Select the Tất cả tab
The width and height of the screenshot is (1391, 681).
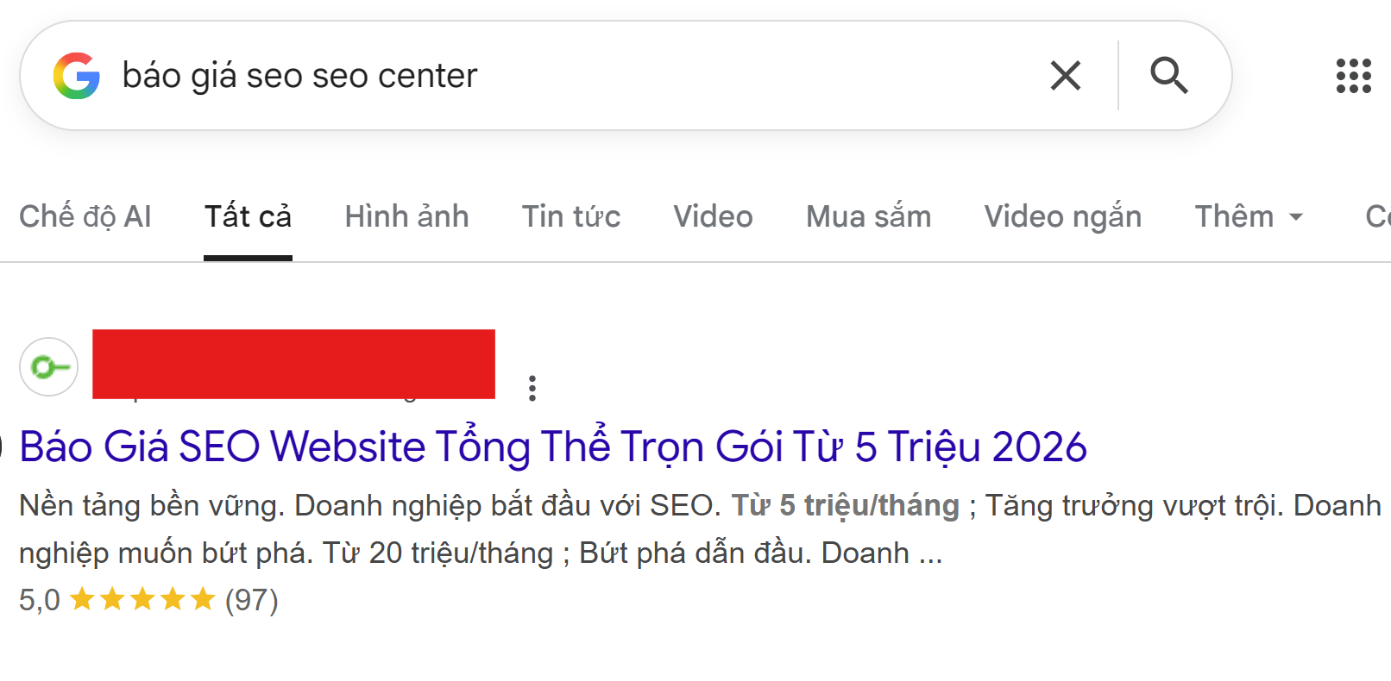[248, 216]
